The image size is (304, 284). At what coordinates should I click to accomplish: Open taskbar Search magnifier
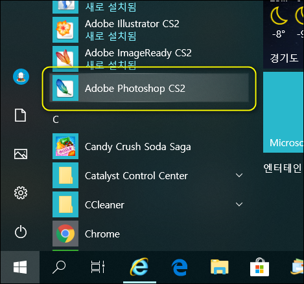click(x=59, y=267)
